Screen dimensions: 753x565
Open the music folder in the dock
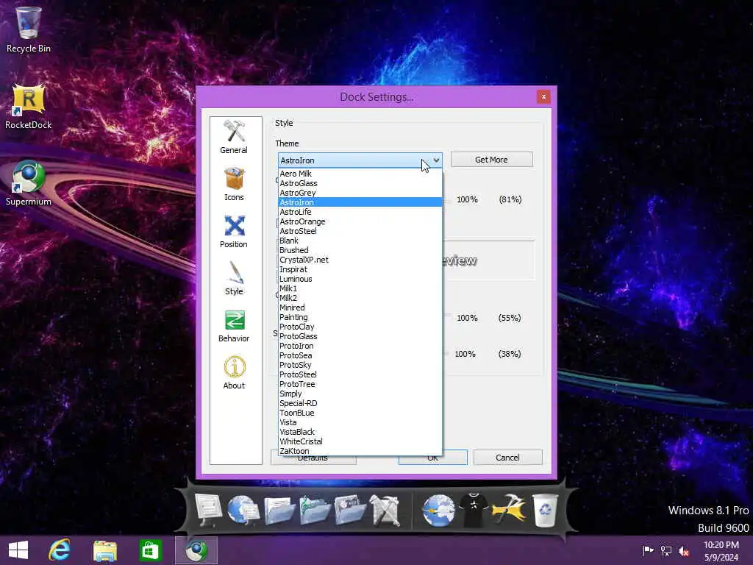tap(315, 511)
